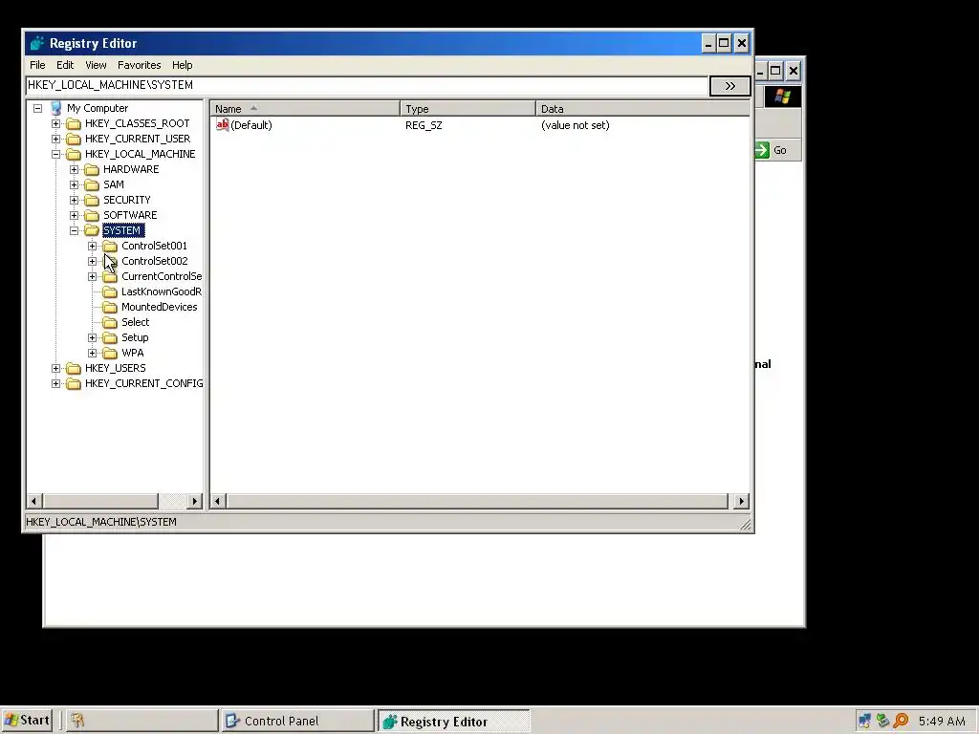
Task: Click the (Default) string value icon
Action: (x=222, y=125)
